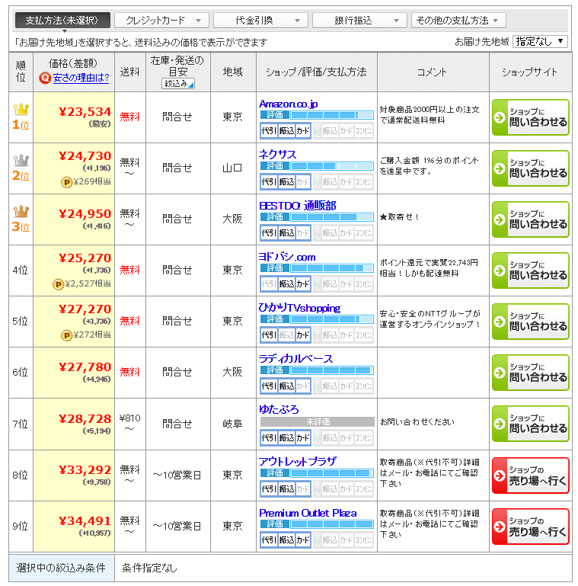578x586 pixels.
Task: Open the 絞込み filter under 在庫・発送の目安
Action: (178, 84)
